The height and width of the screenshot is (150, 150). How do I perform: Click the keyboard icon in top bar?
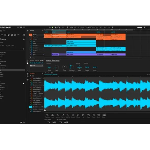coord(113,27)
